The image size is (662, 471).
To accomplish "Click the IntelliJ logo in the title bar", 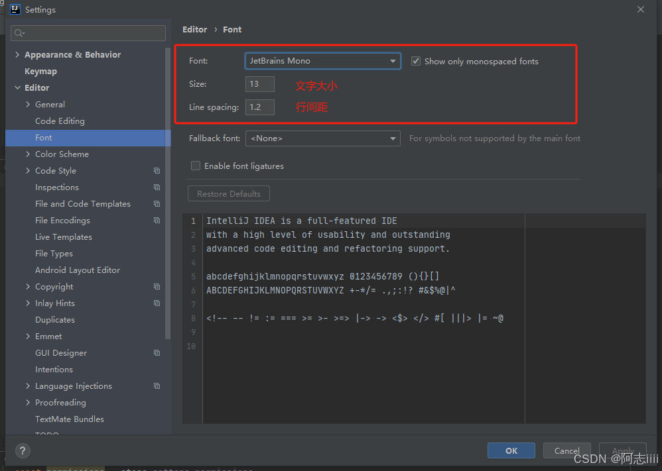I will [15, 9].
